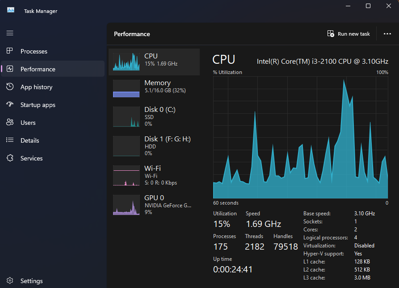The image size is (399, 288).
Task: Select the CPU mini graph thumbnail
Action: tap(126, 62)
